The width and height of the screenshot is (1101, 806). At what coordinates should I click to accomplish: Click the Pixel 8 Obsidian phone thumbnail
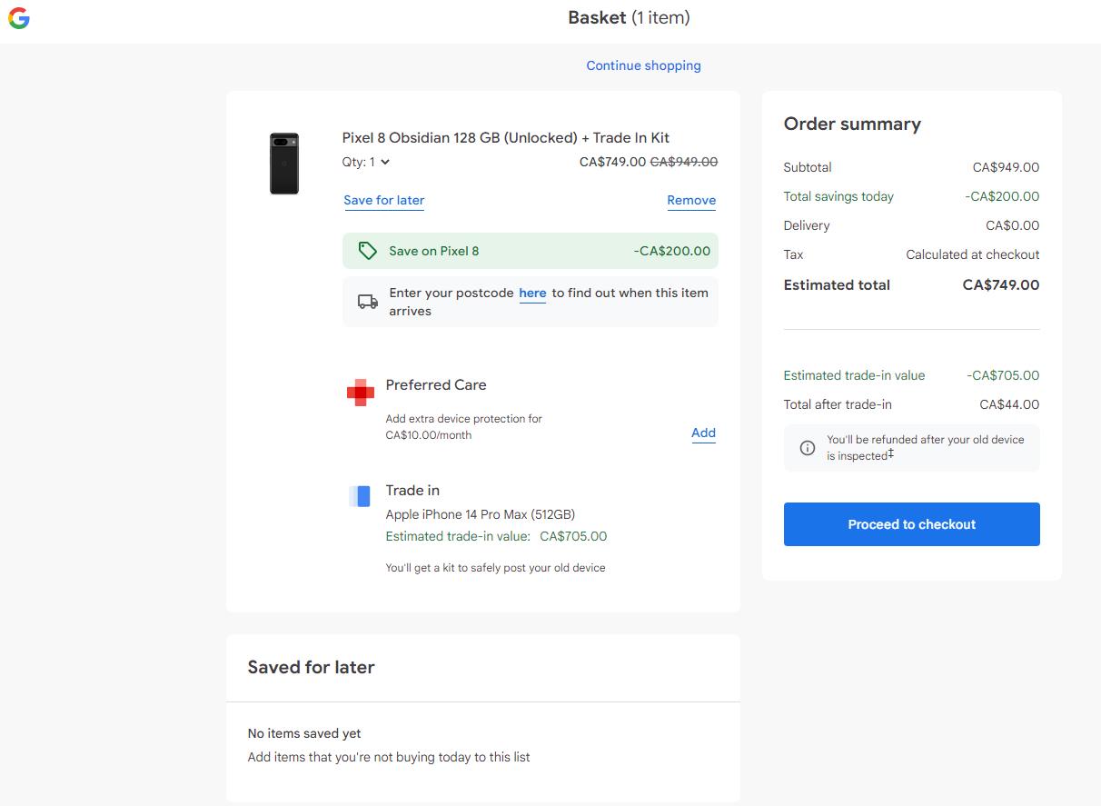coord(284,164)
